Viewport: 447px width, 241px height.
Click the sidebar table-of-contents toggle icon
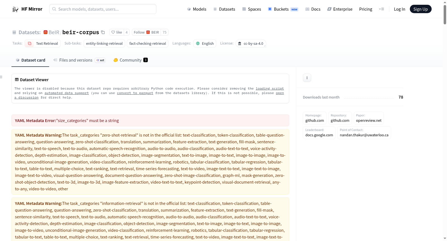pos(1,77)
